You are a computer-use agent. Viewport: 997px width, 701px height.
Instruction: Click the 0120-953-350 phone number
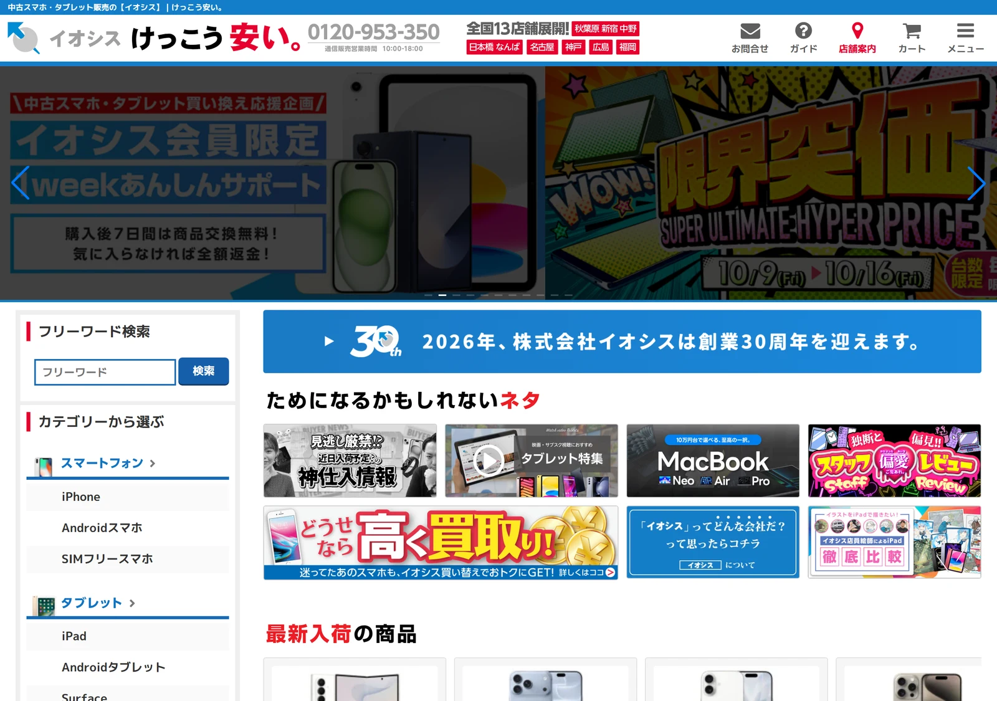[374, 32]
